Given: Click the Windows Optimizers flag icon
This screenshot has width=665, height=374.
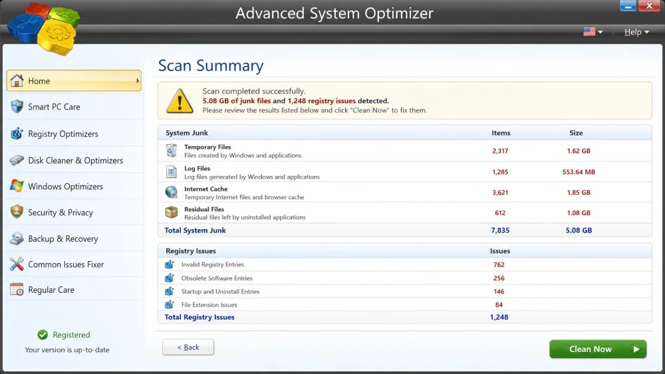Looking at the screenshot, I should coord(17,186).
